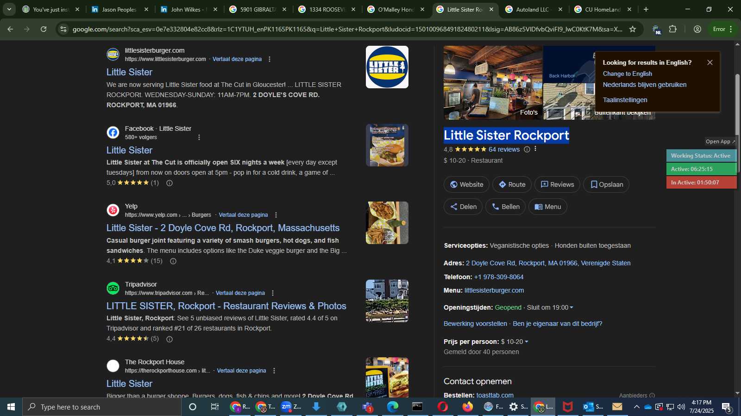The width and height of the screenshot is (741, 416).
Task: Open Microsoft Edge from the taskbar
Action: 392,407
